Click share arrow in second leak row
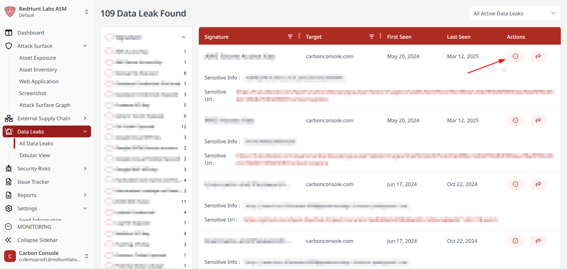The width and height of the screenshot is (567, 270). coord(538,120)
